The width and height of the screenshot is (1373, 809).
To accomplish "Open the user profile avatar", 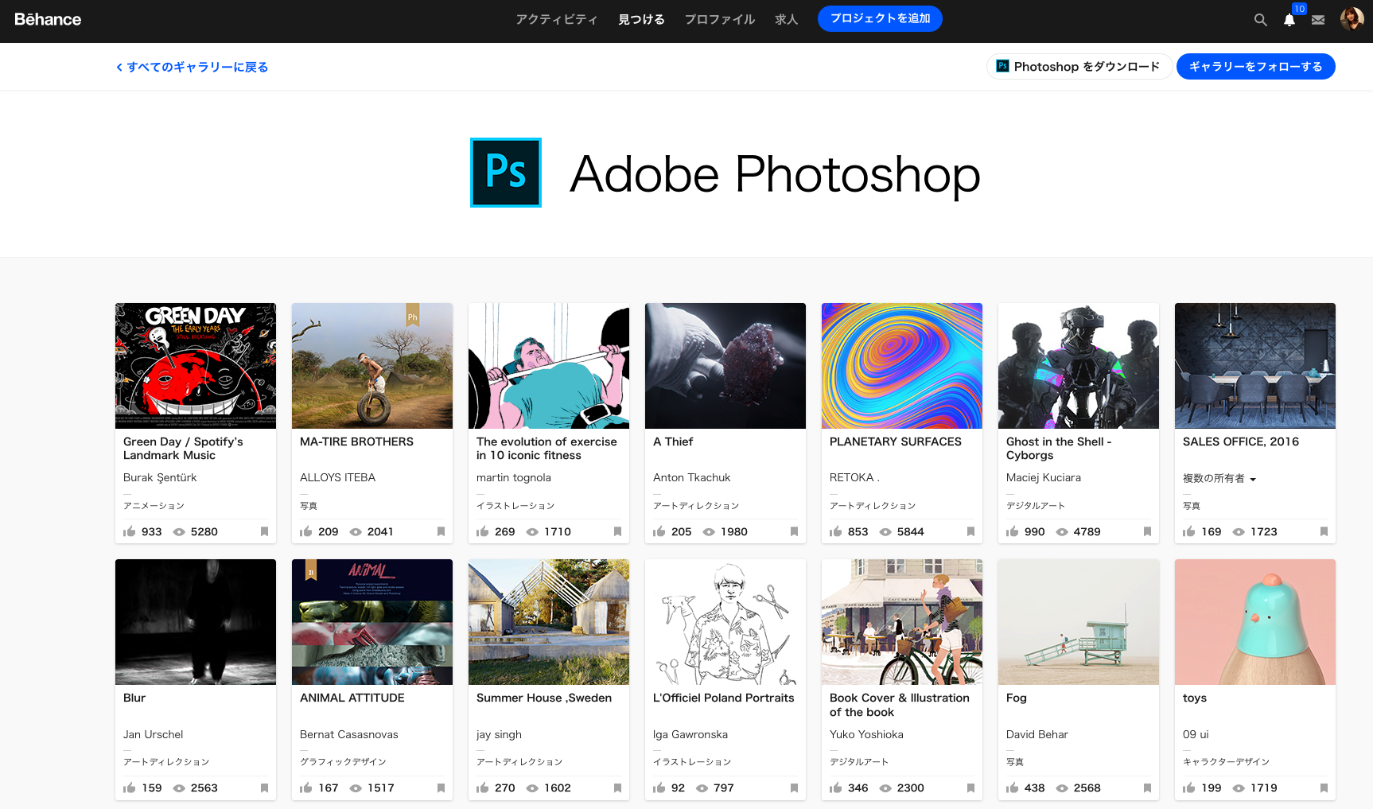I will (x=1352, y=19).
